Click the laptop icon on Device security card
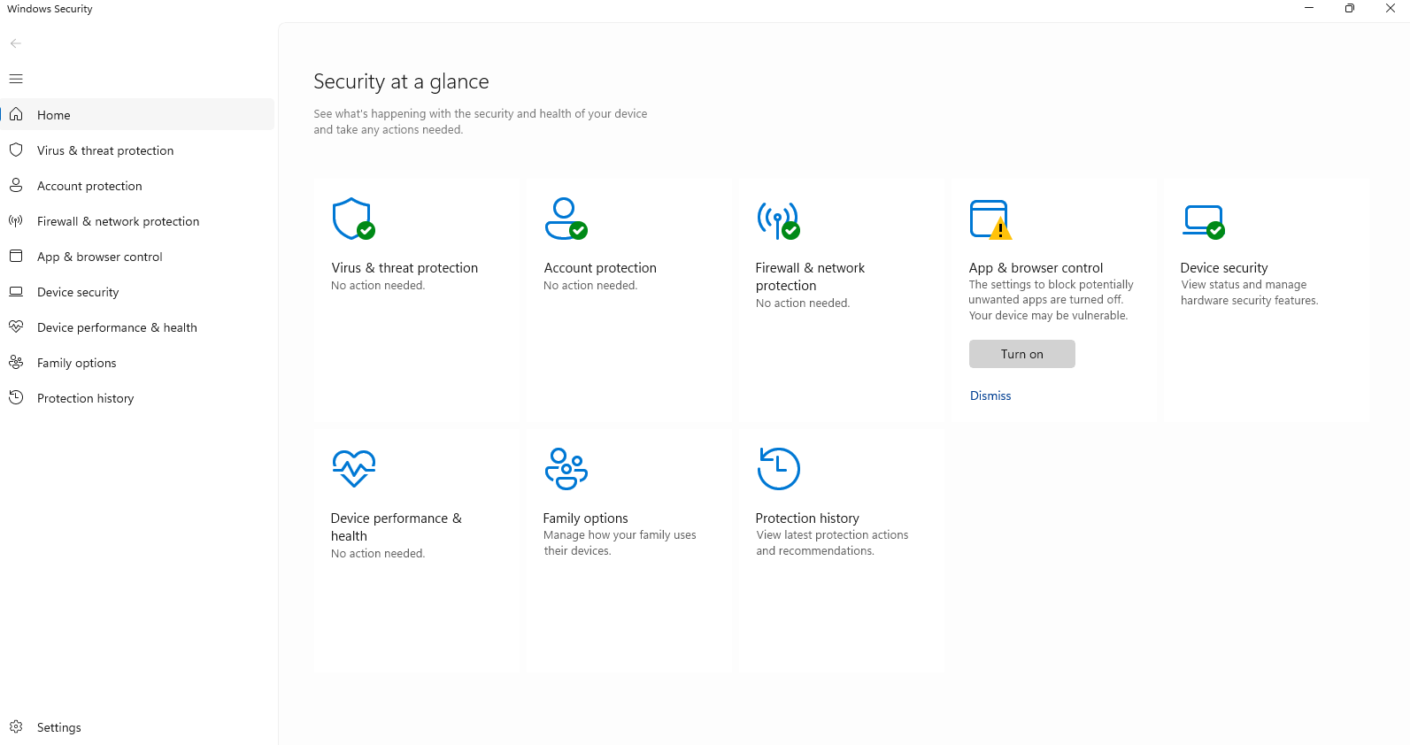Viewport: 1410px width, 745px height. point(1204,221)
